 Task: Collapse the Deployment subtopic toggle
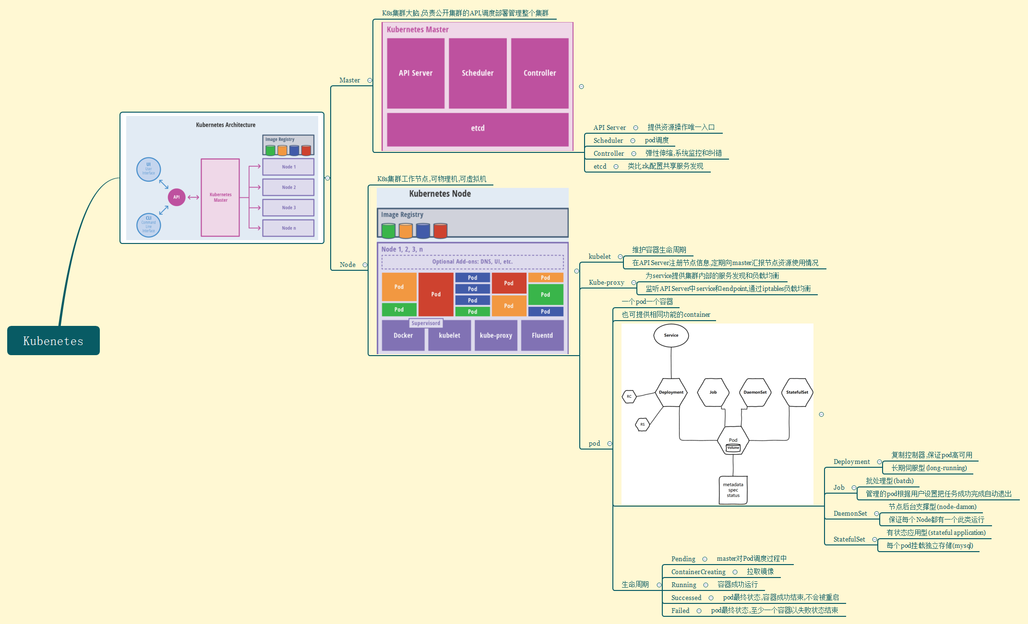pos(879,462)
